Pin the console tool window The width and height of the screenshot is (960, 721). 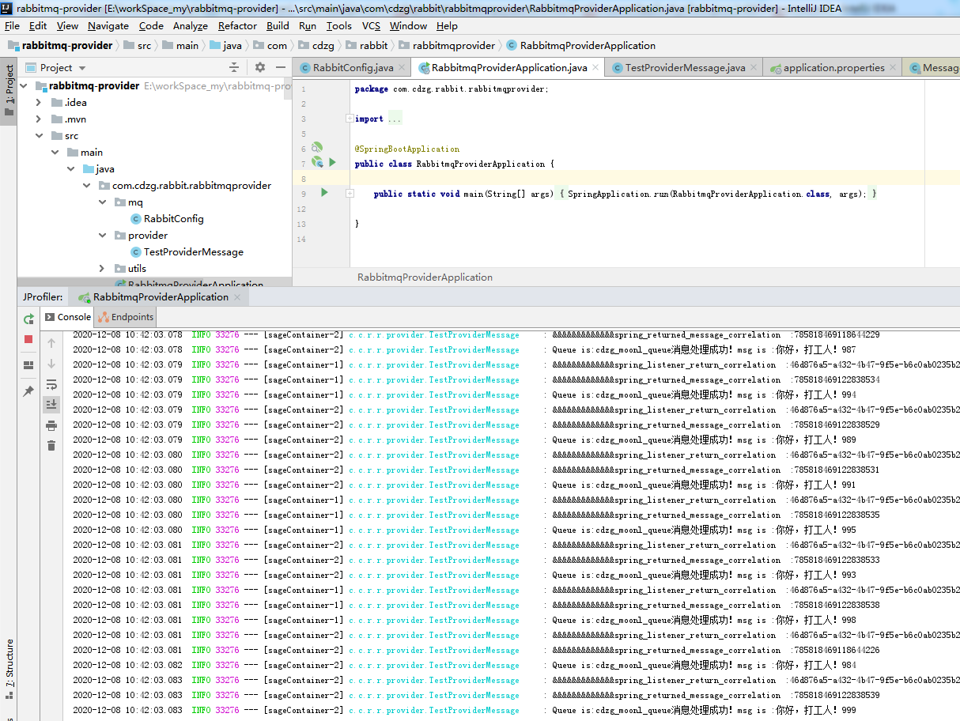(28, 388)
